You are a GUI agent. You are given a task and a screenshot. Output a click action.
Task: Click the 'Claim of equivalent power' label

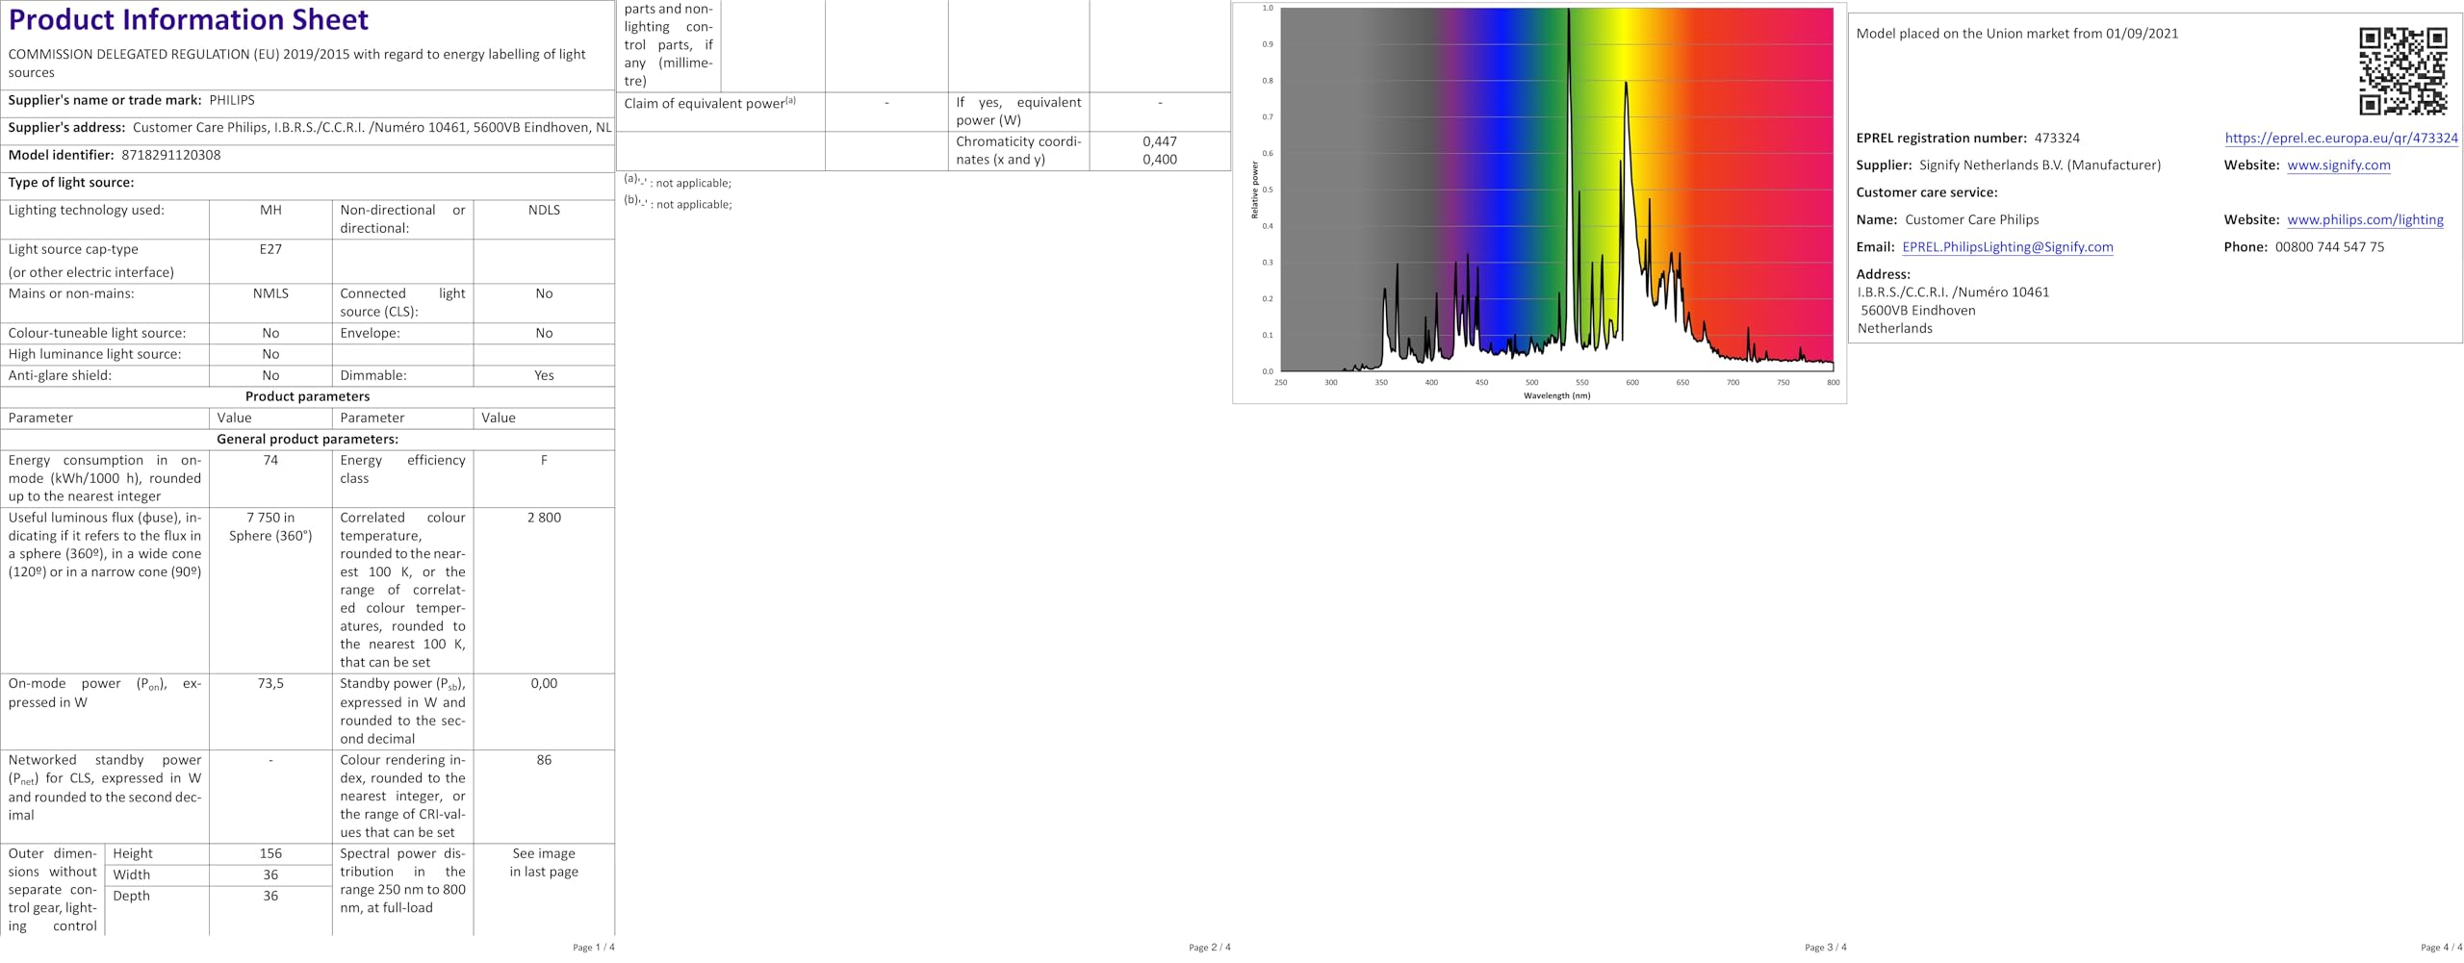click(x=710, y=103)
